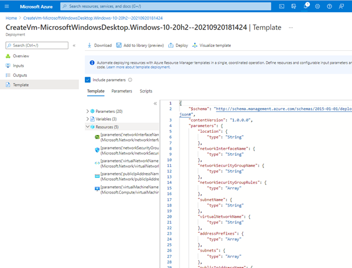Open the notifications bell
352x268 pixels.
pyautogui.click(x=306, y=6)
